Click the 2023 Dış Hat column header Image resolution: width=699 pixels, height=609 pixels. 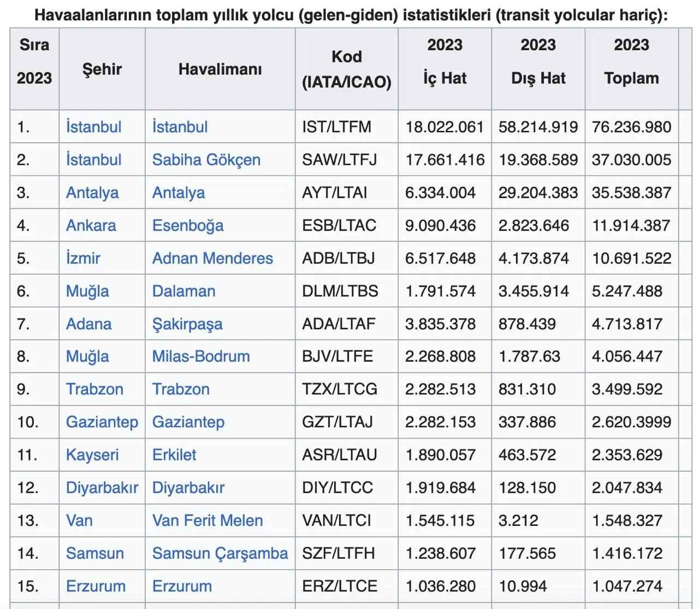click(538, 69)
